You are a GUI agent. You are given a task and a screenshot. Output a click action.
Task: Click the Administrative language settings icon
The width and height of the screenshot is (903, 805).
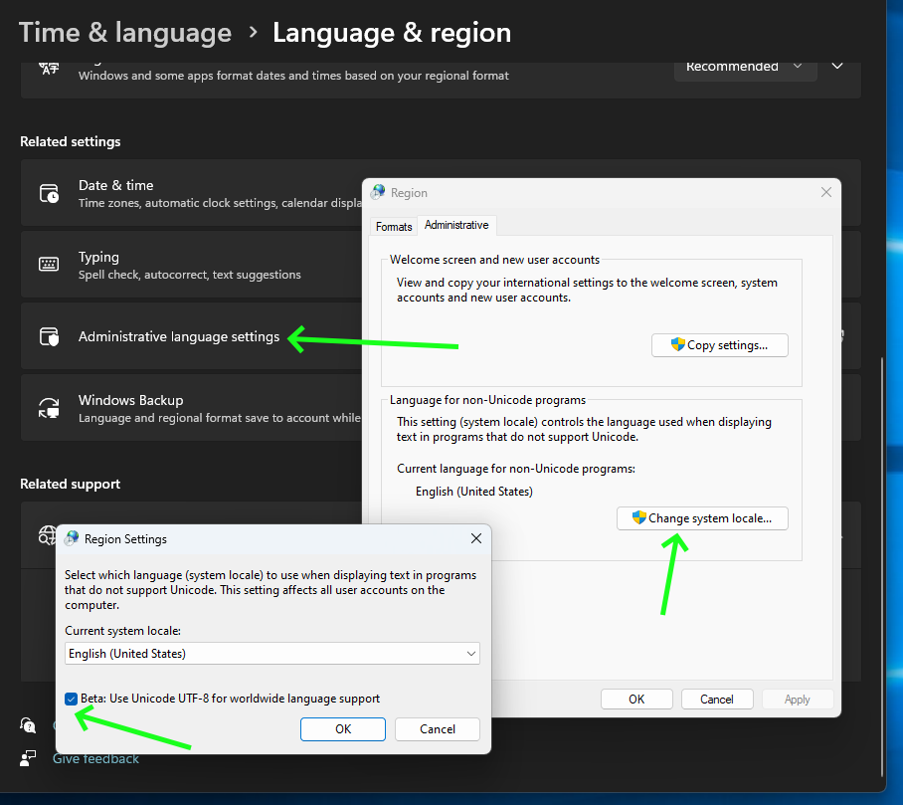[x=49, y=336]
